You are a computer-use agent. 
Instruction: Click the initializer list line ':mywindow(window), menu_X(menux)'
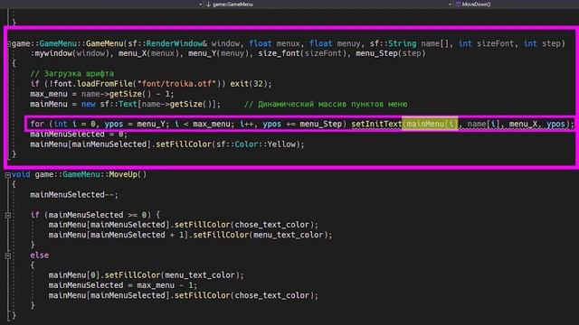tap(228, 53)
